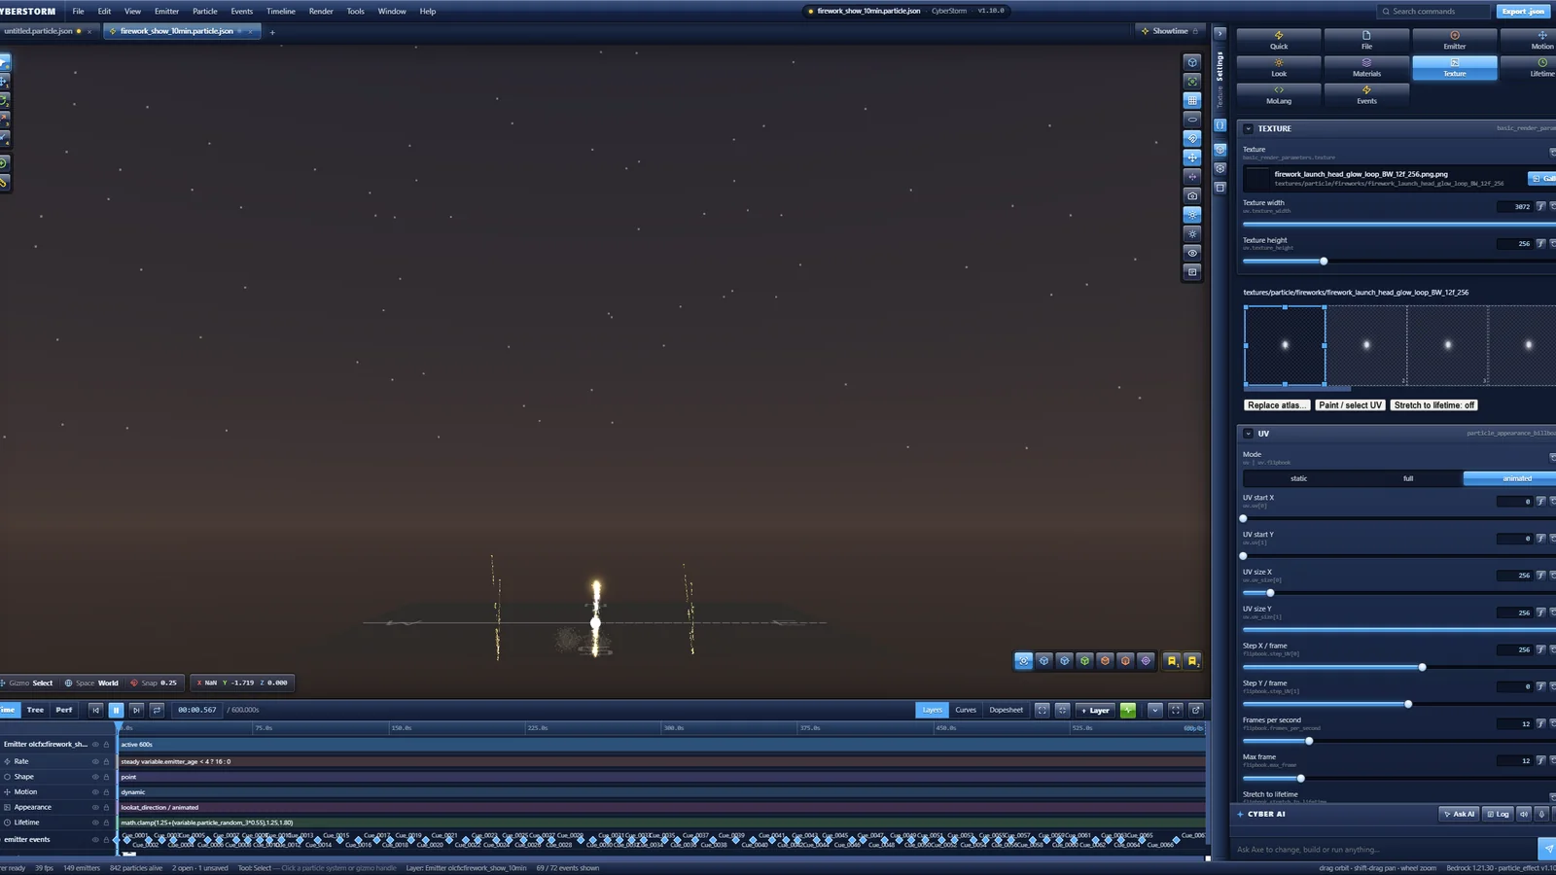Viewport: 1556px width, 875px height.
Task: Switch to the Tree panel tab
Action: tap(35, 710)
